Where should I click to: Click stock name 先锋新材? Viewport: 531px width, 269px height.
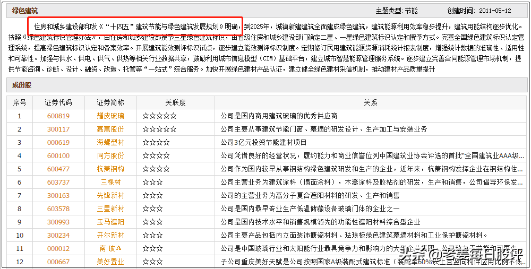110,196
